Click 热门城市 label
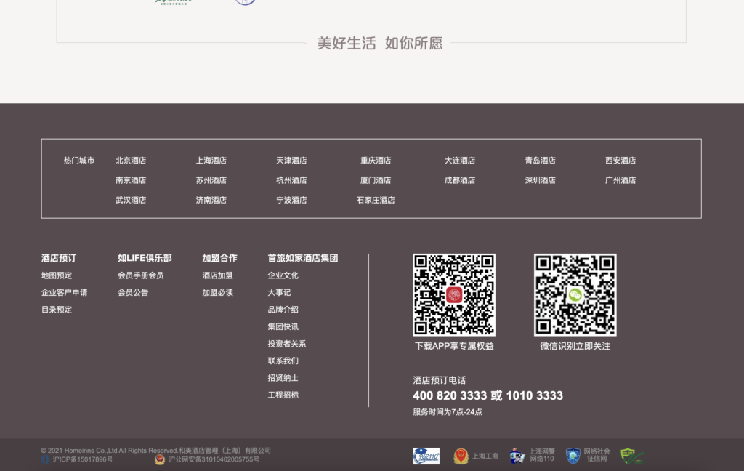This screenshot has height=471, width=744. pyautogui.click(x=79, y=161)
